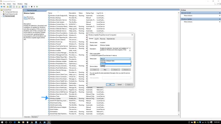Screen dimensions: 221x124
Task: Select the Windows Time service row
Action: (x=76, y=96)
